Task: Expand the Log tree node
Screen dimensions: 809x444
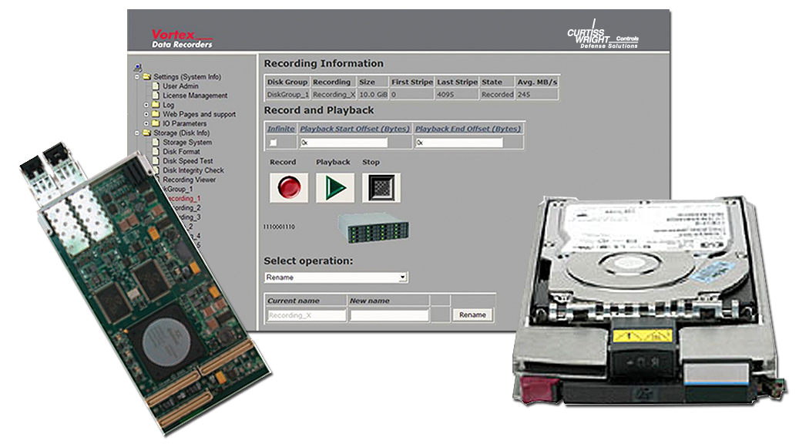Action: [146, 105]
